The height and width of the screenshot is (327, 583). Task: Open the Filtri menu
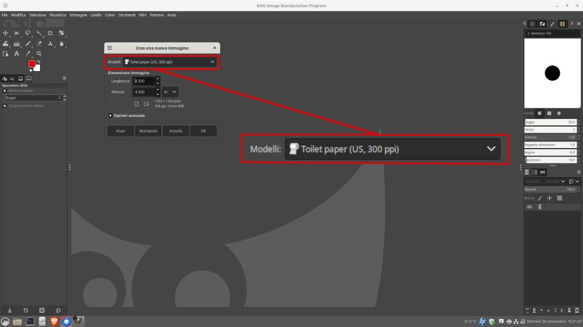[143, 16]
